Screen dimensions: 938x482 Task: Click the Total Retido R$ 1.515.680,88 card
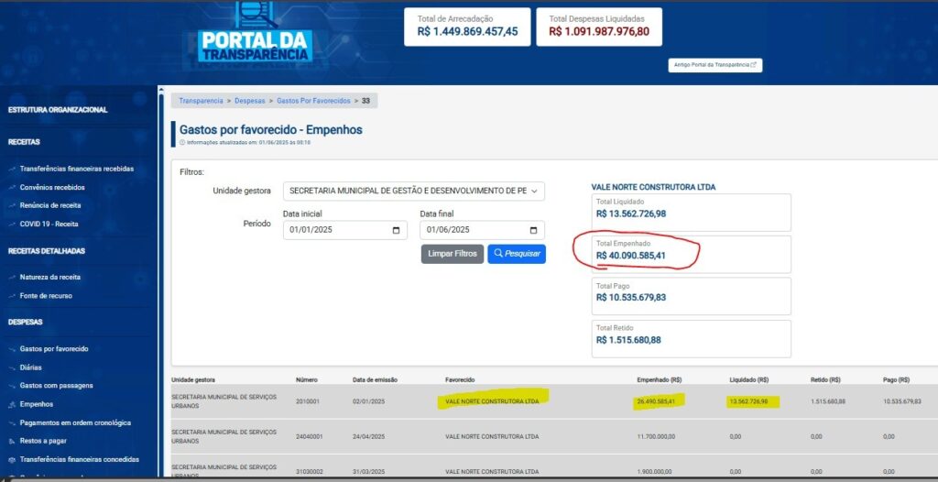pos(691,339)
